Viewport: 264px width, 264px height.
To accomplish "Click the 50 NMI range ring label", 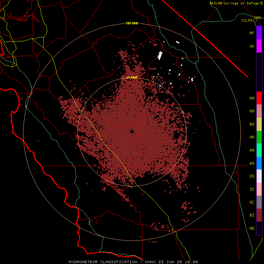I will click(132, 77).
